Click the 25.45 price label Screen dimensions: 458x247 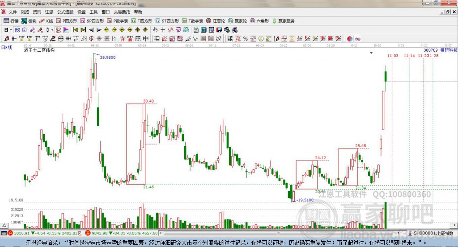click(360, 146)
